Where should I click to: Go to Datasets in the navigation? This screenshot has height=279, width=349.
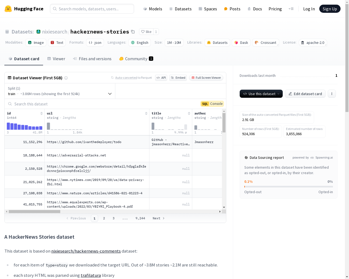click(180, 9)
